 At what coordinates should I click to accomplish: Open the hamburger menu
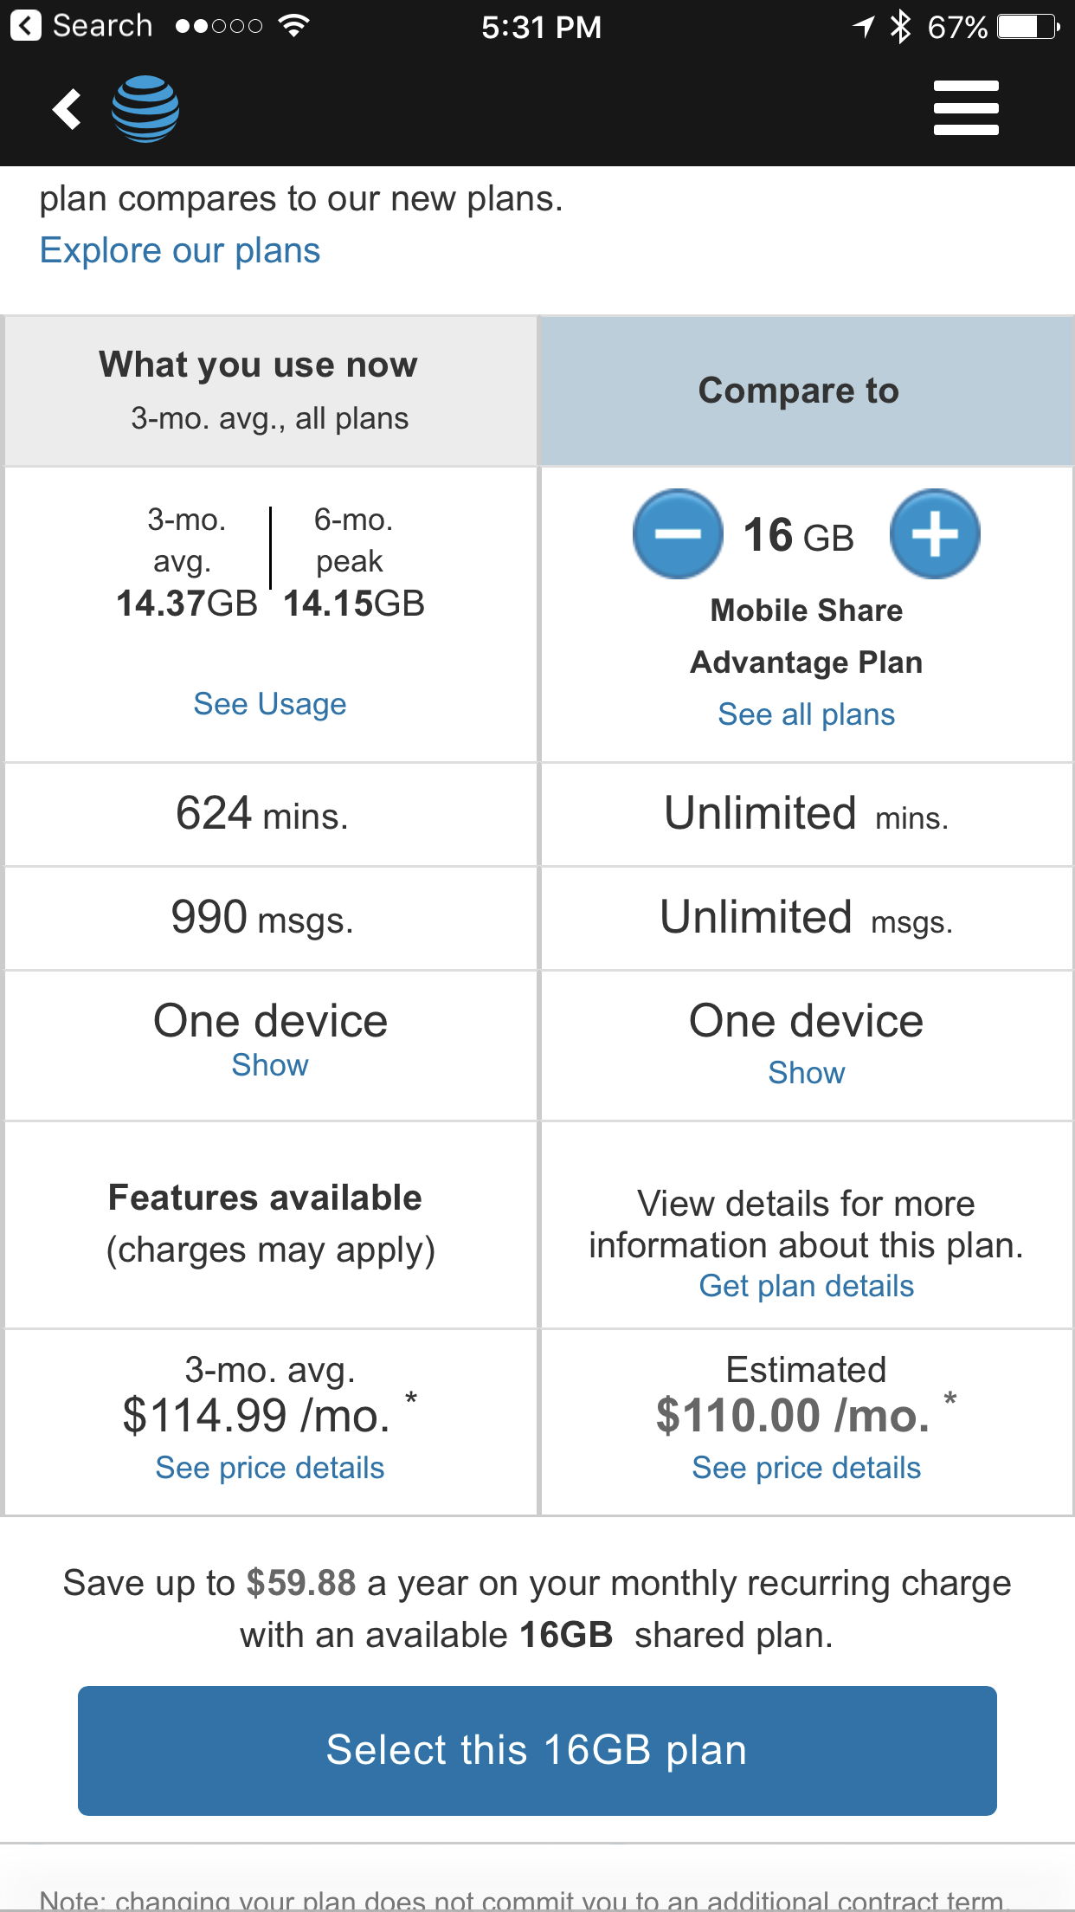[966, 108]
